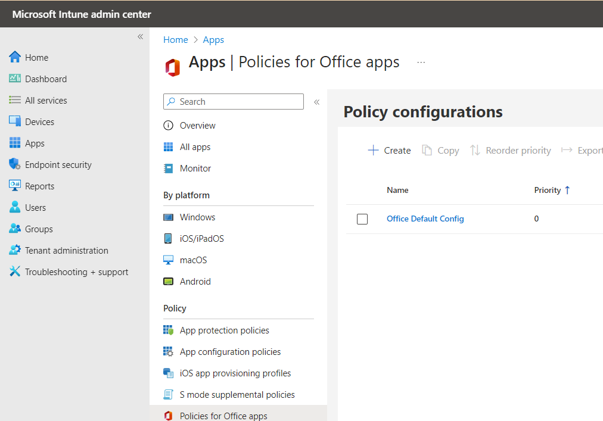Click the macOS display icon
The width and height of the screenshot is (603, 421).
pyautogui.click(x=168, y=260)
